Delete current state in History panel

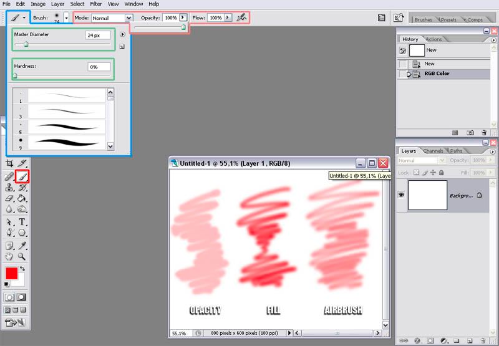(x=484, y=133)
